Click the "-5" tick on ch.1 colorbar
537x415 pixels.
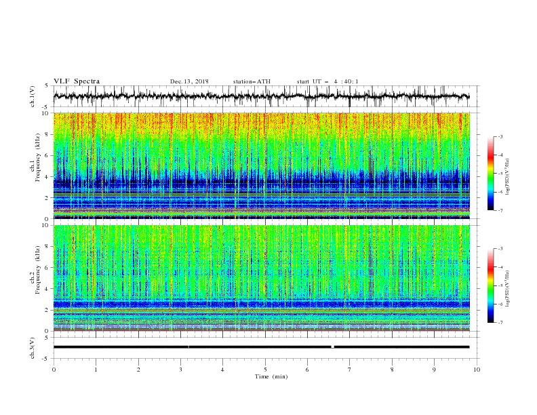coord(500,174)
